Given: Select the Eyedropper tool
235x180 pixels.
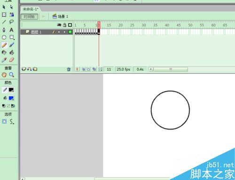Looking at the screenshot, I should coord(4,60).
